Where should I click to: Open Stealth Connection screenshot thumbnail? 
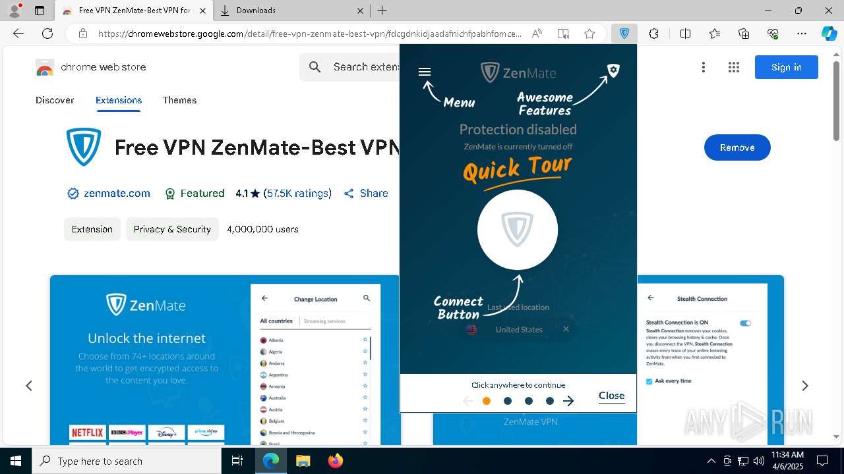point(710,360)
